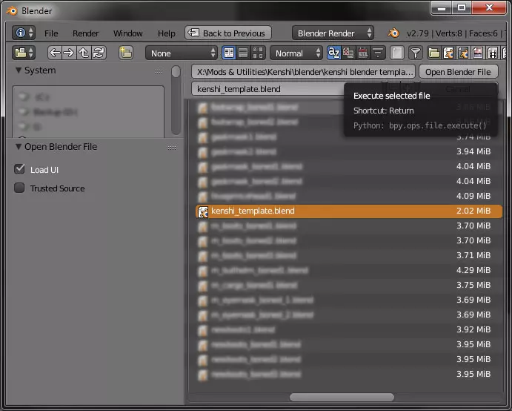Click the Open Blender File button
Screen dimensions: 512x411
click(x=458, y=72)
